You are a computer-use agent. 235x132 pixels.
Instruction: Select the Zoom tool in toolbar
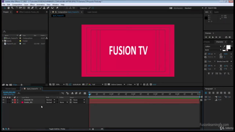click(12, 8)
